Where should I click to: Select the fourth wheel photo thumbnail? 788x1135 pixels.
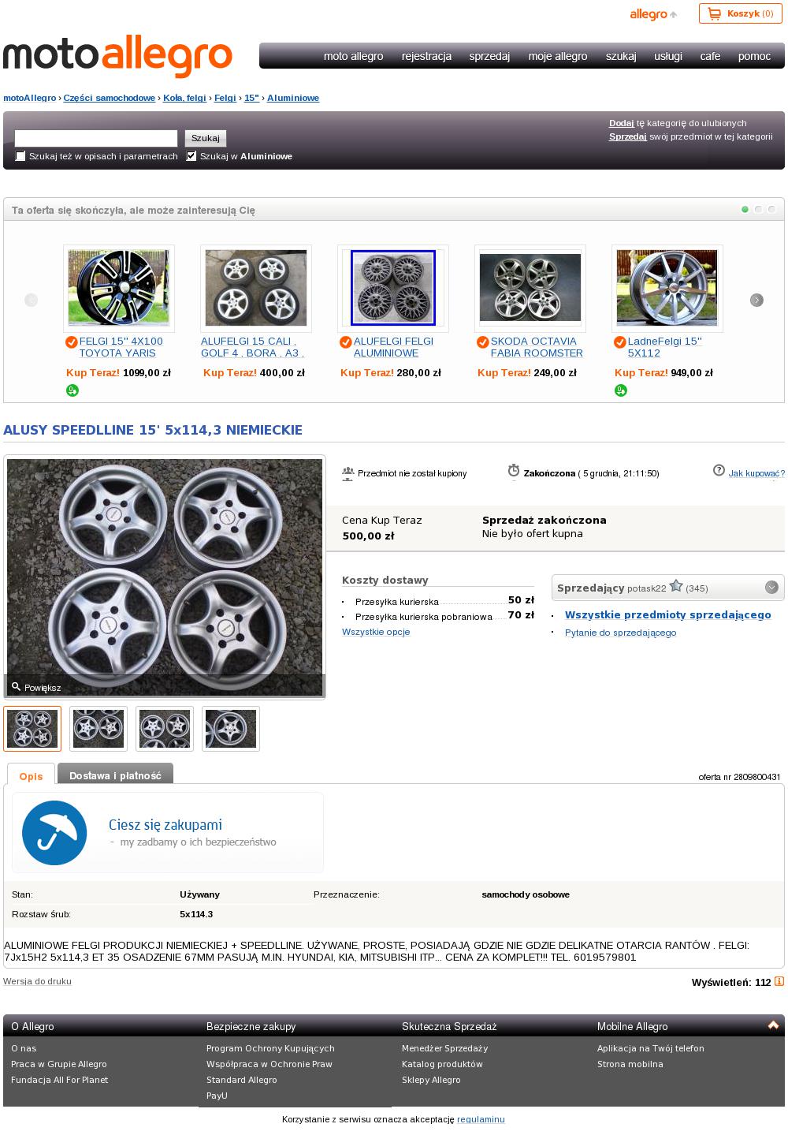tap(231, 728)
